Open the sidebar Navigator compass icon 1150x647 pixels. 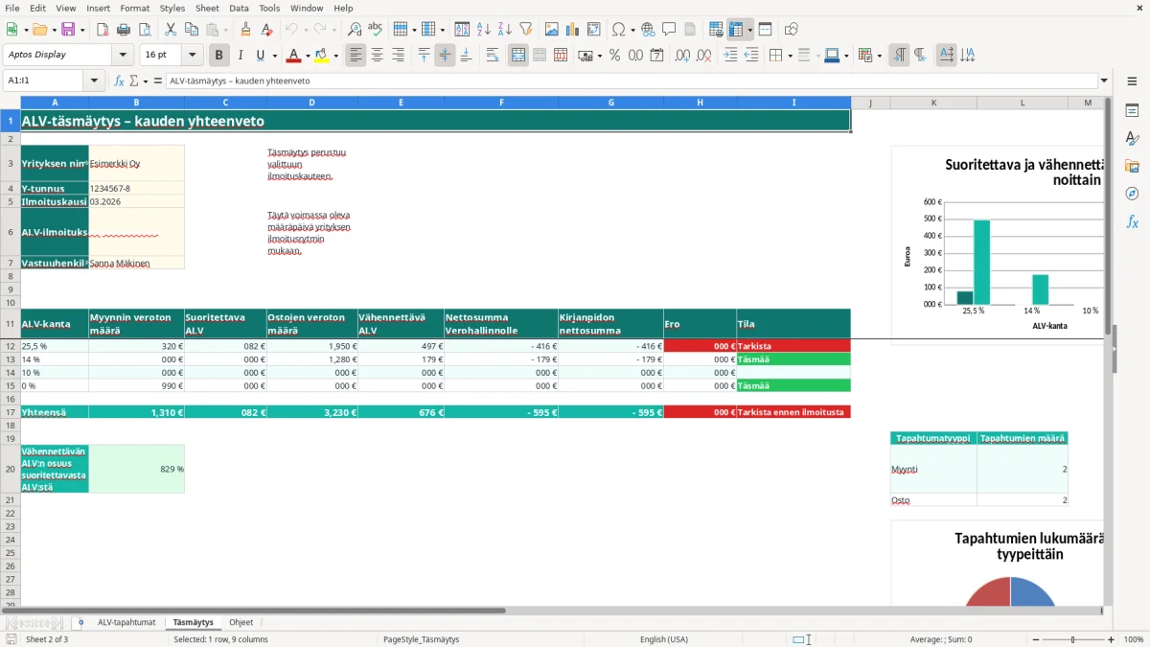(1132, 194)
